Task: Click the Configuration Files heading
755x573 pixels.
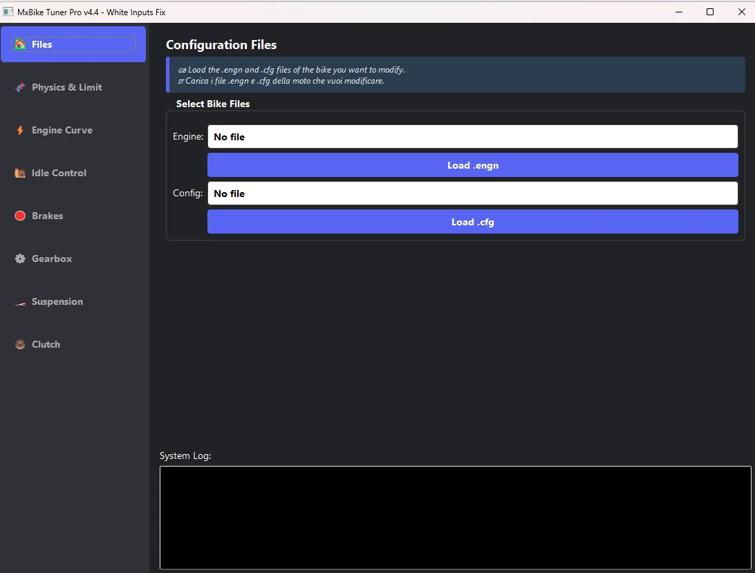Action: pos(221,45)
